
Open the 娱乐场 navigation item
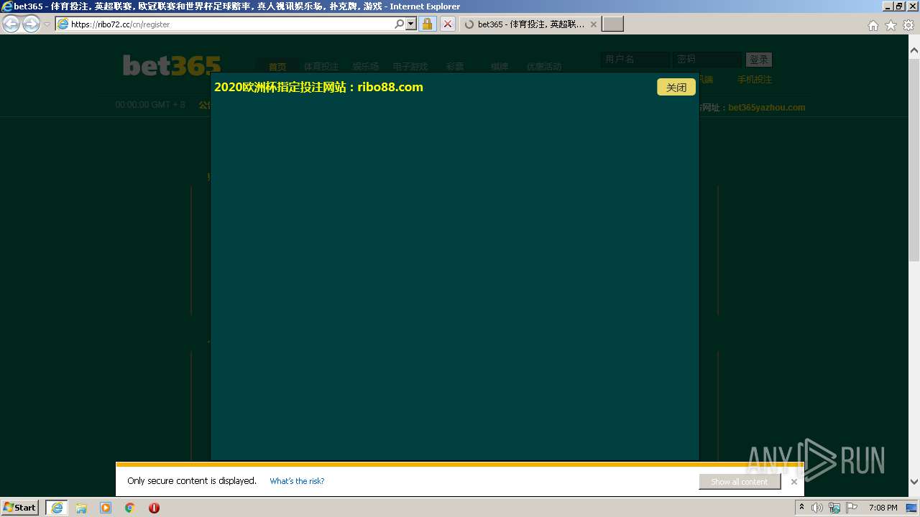pos(365,66)
